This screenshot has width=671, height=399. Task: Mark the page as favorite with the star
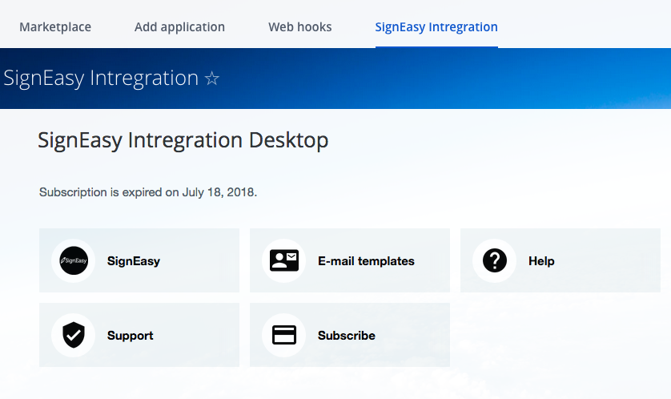point(212,79)
